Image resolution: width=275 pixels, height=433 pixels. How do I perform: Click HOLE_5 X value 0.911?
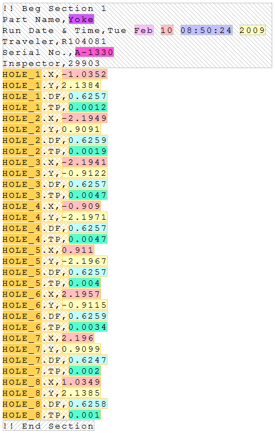click(x=78, y=250)
